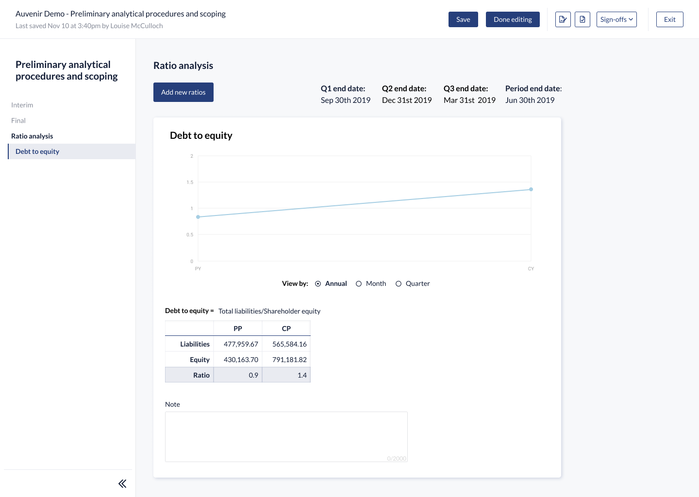Click the document checkmark review icon
This screenshot has height=497, width=699.
tap(582, 19)
